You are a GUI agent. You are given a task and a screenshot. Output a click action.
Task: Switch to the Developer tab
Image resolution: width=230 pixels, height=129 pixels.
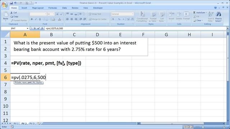click(x=98, y=8)
